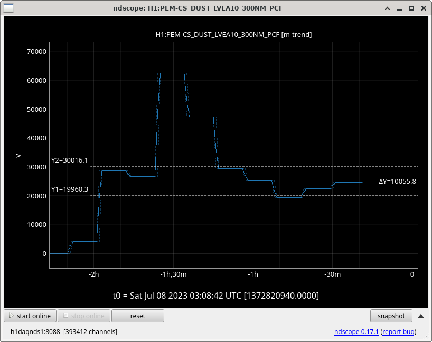Take a snapshot of the plot
This screenshot has width=432, height=342.
[391, 316]
